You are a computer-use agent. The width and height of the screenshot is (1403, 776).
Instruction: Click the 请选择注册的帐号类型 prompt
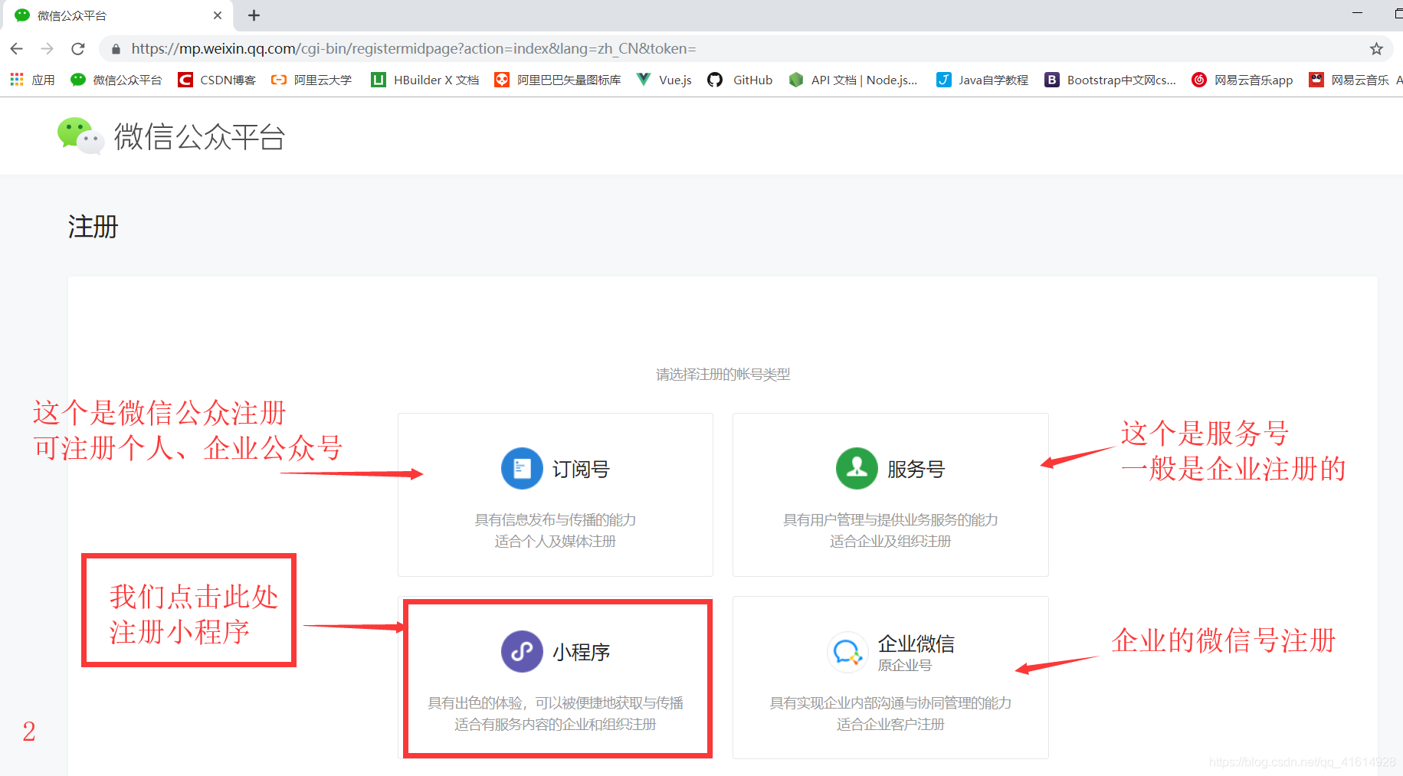click(723, 375)
